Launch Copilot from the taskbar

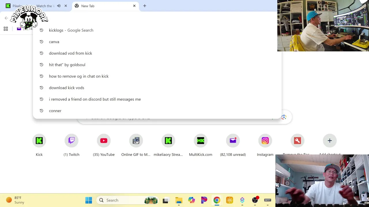point(191,200)
